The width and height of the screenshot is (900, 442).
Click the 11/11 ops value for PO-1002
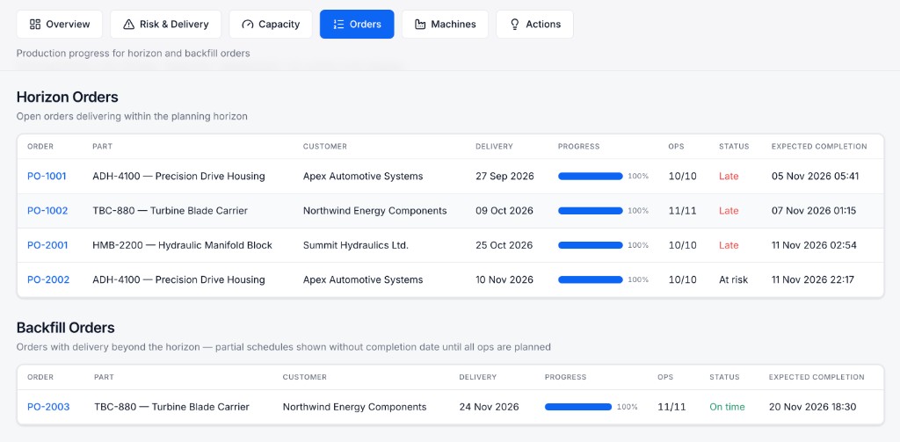pyautogui.click(x=682, y=211)
